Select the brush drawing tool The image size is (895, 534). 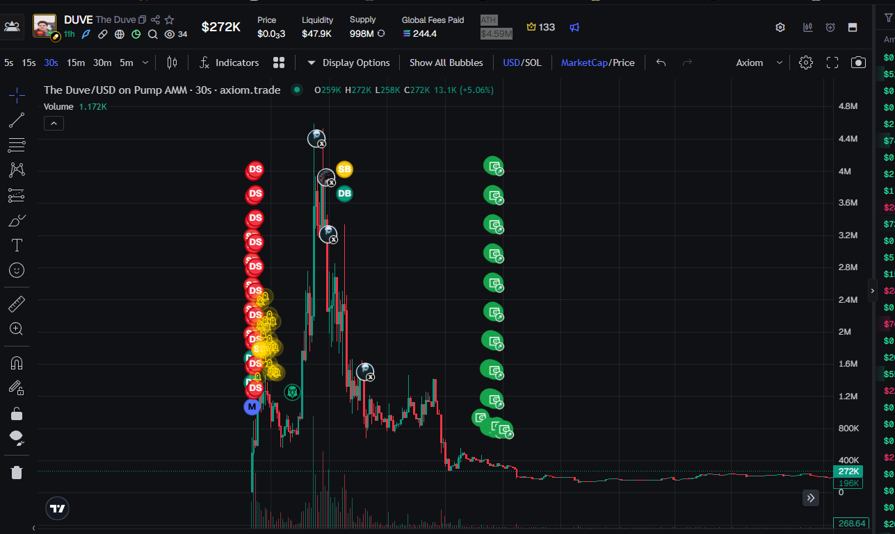tap(17, 221)
